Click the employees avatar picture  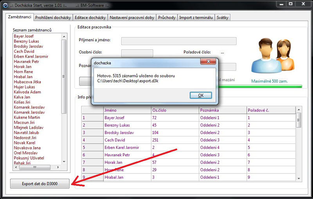273,56
